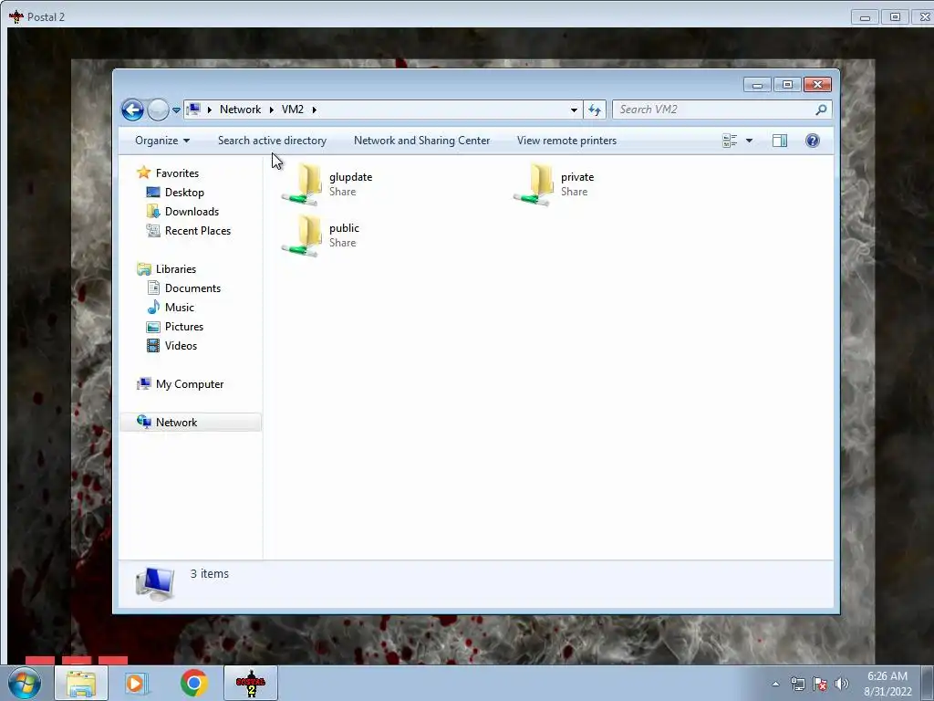Select My Computer in navigation pane

(190, 384)
